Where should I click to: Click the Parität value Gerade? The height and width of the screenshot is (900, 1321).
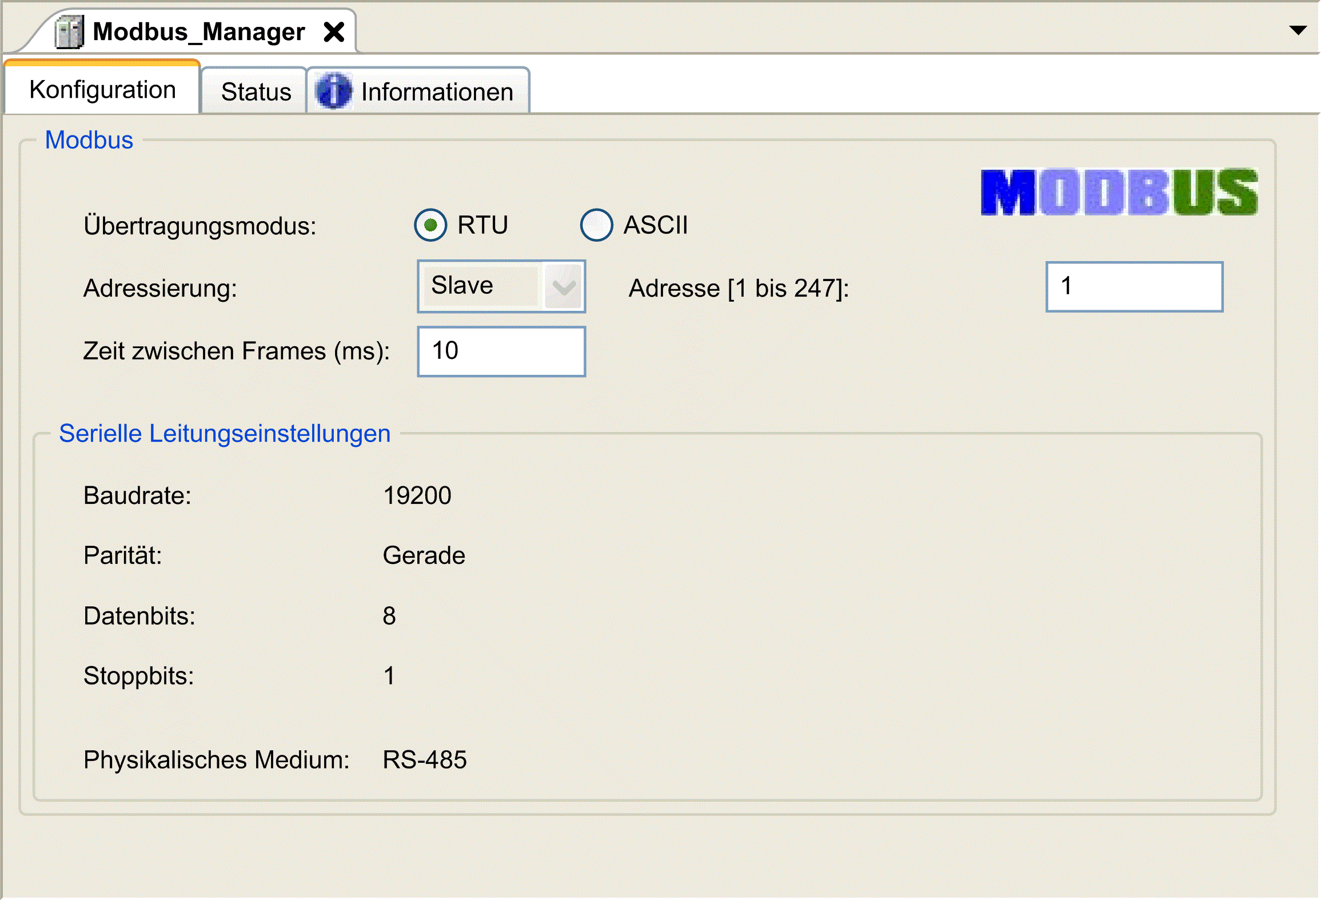click(x=424, y=555)
